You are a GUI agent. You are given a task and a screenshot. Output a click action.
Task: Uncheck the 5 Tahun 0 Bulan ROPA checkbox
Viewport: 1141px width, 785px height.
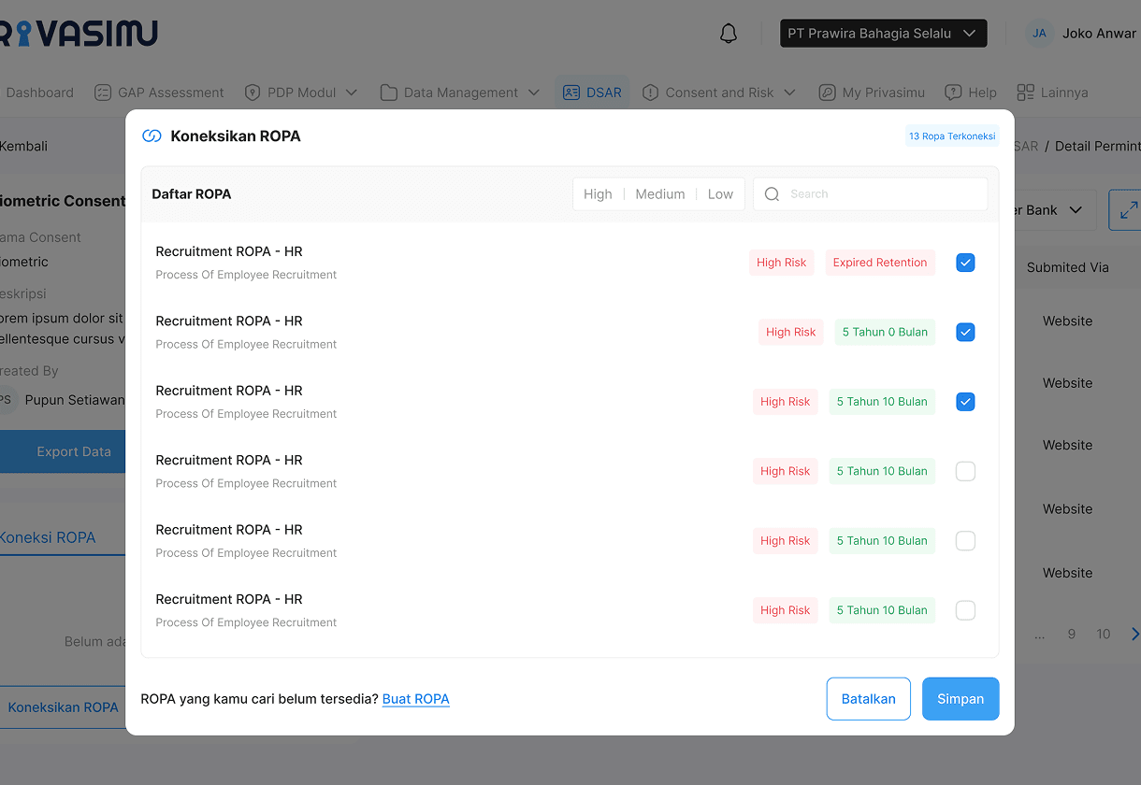(965, 332)
